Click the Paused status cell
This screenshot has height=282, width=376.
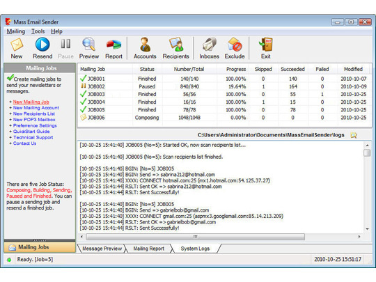point(147,86)
